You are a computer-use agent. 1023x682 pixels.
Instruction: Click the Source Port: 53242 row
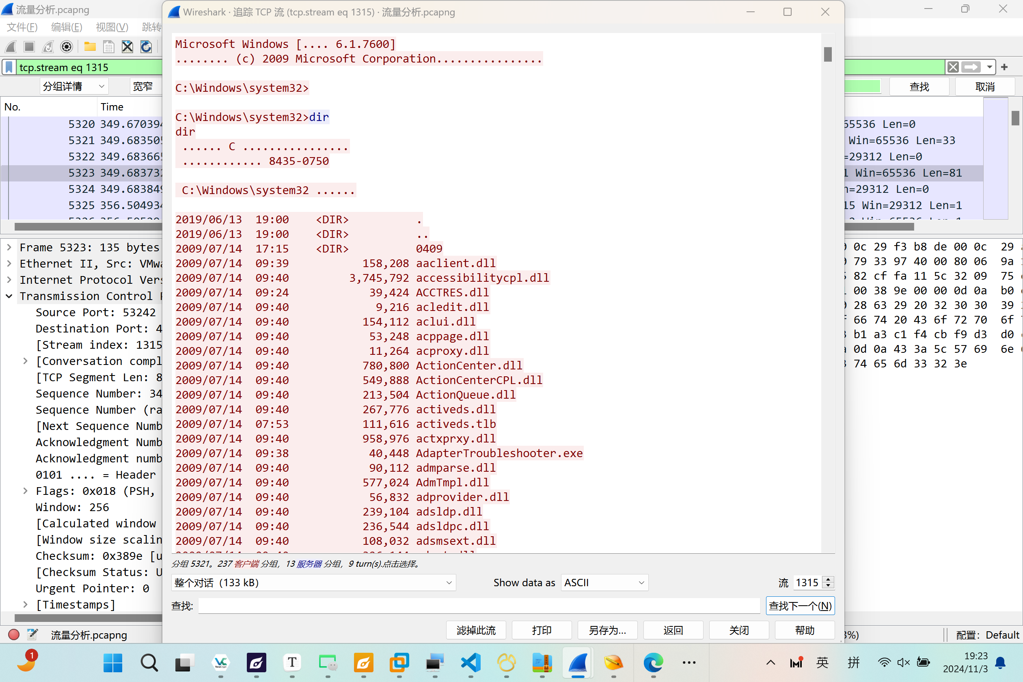click(95, 312)
